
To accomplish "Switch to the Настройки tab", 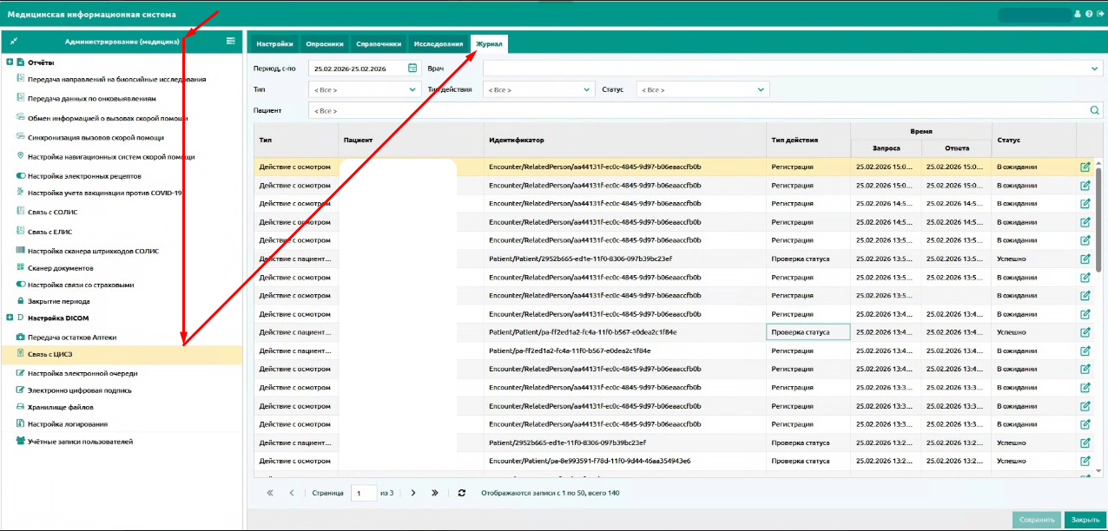I will pos(274,43).
